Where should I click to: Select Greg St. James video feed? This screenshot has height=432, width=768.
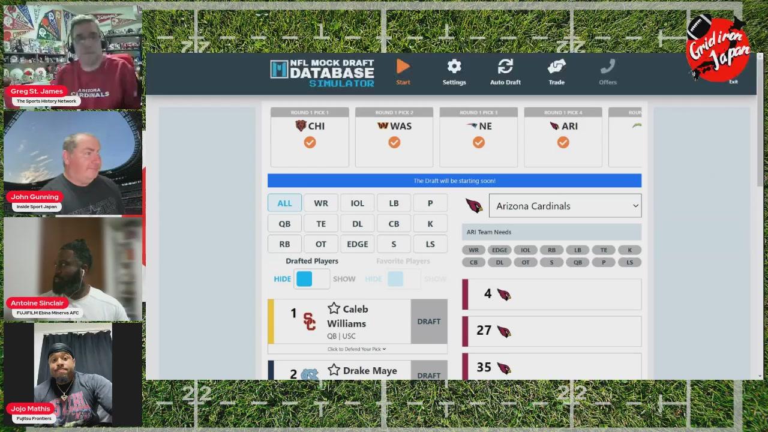pyautogui.click(x=73, y=56)
